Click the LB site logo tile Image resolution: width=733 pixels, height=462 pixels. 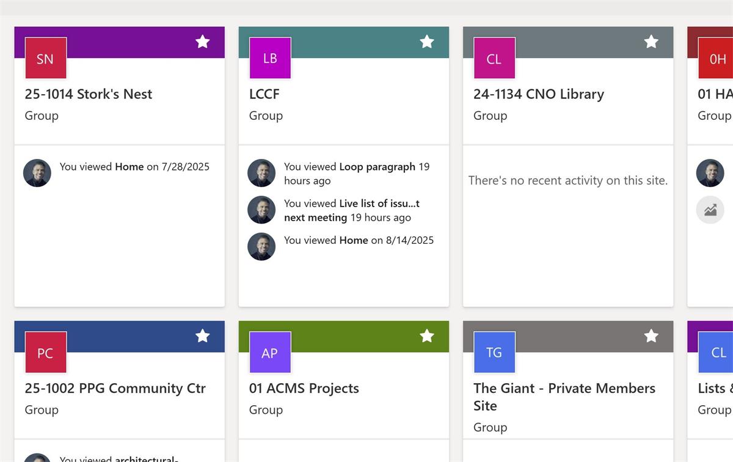click(x=270, y=58)
